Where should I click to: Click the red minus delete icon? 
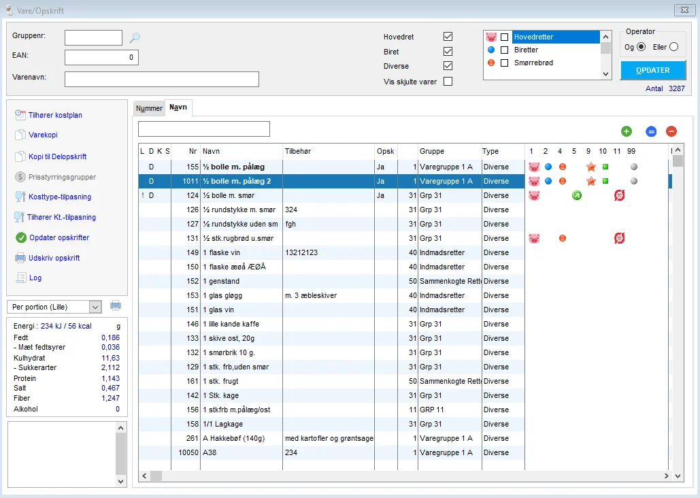[x=671, y=131]
